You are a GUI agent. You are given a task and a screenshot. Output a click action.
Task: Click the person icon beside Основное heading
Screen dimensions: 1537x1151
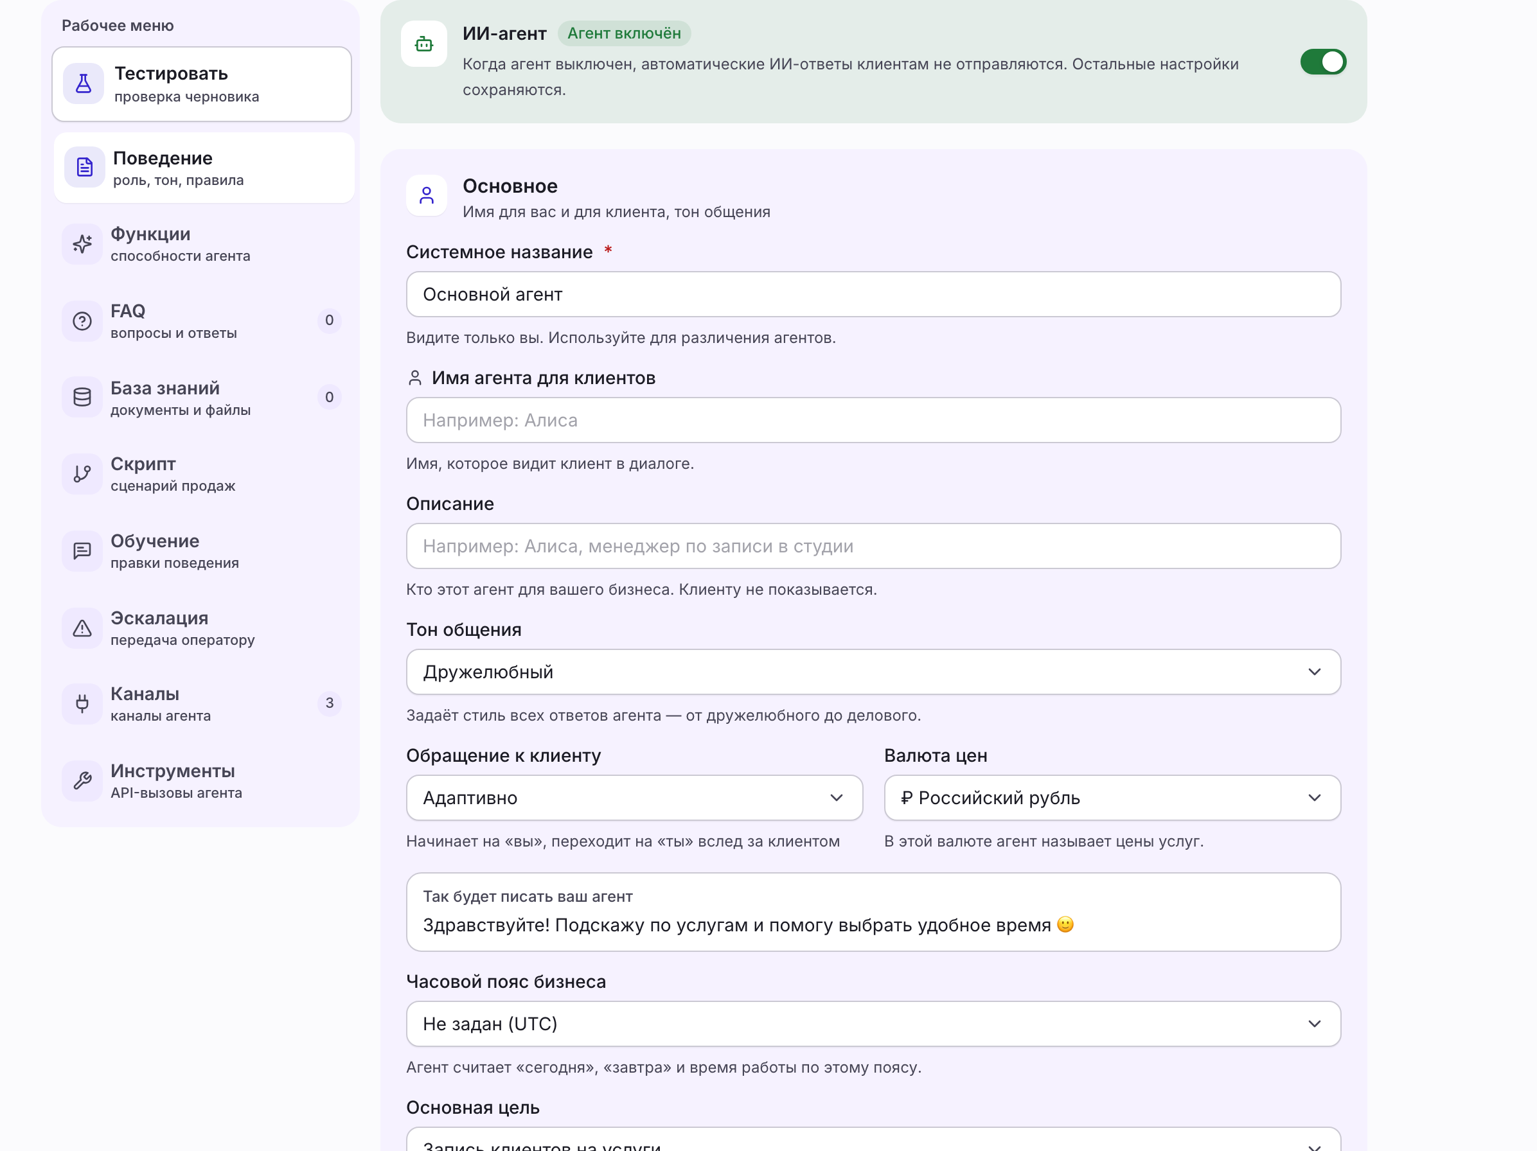427,195
